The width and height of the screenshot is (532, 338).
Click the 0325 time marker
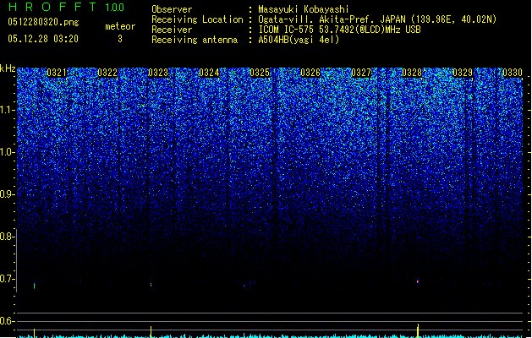point(260,73)
